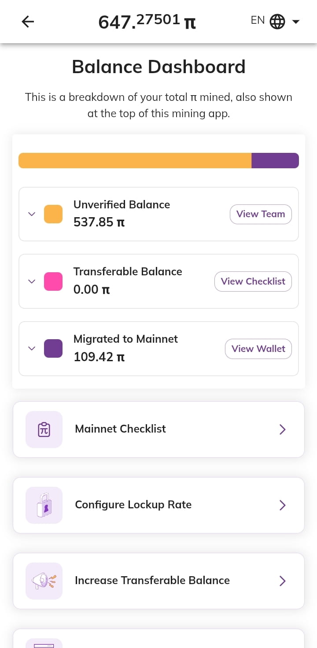The image size is (317, 648).
Task: Click the purple segment of the balance bar
Action: (275, 160)
